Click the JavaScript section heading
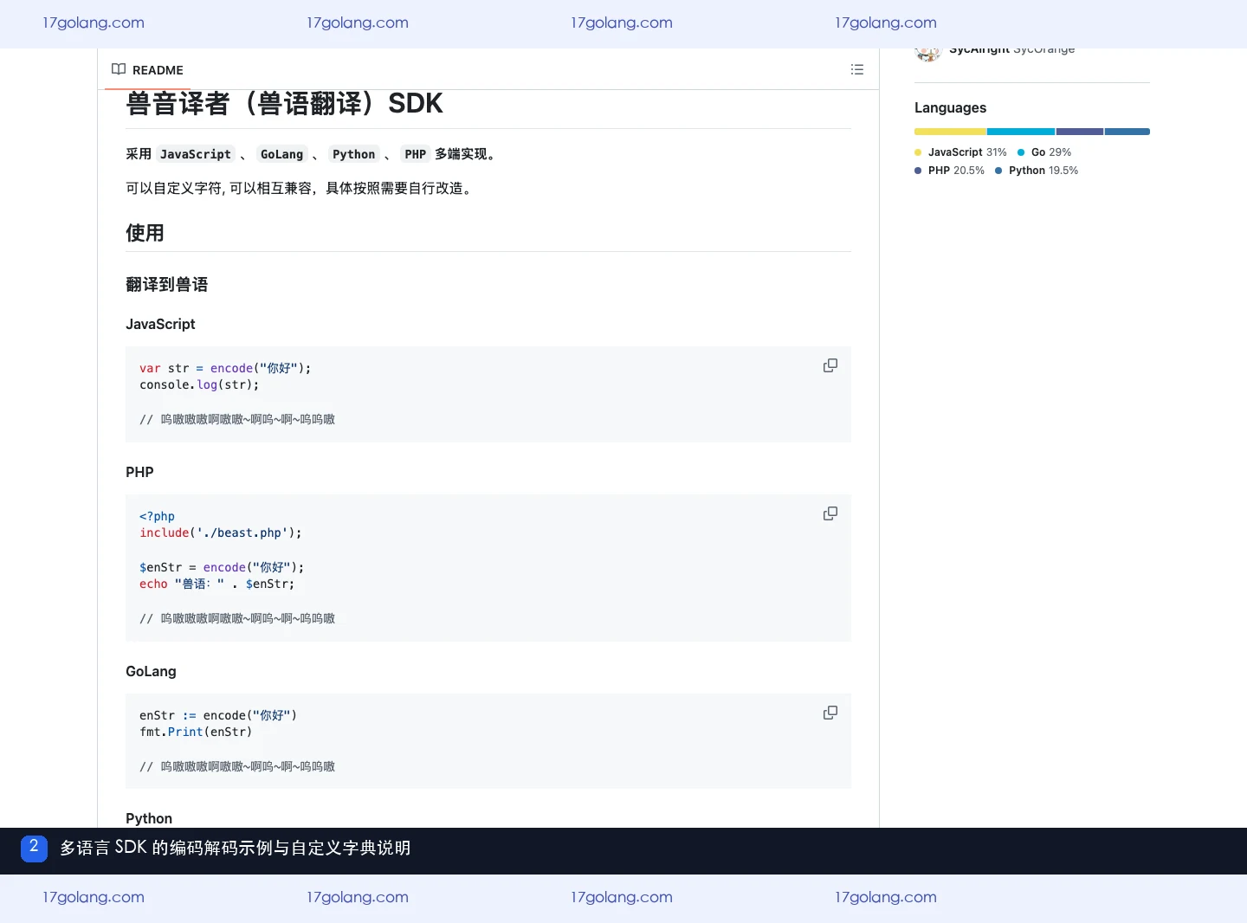The width and height of the screenshot is (1247, 923). coord(160,324)
